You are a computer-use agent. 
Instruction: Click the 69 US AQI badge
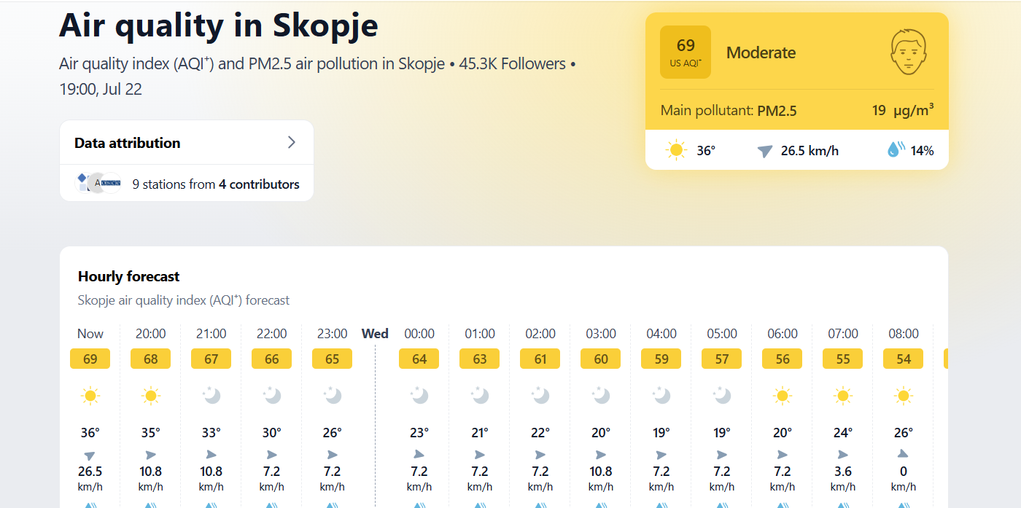click(686, 52)
